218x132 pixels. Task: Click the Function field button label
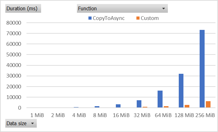tap(88, 9)
